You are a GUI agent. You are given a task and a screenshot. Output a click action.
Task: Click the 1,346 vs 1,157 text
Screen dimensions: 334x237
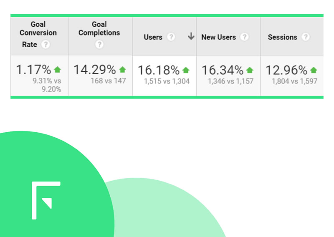(231, 81)
